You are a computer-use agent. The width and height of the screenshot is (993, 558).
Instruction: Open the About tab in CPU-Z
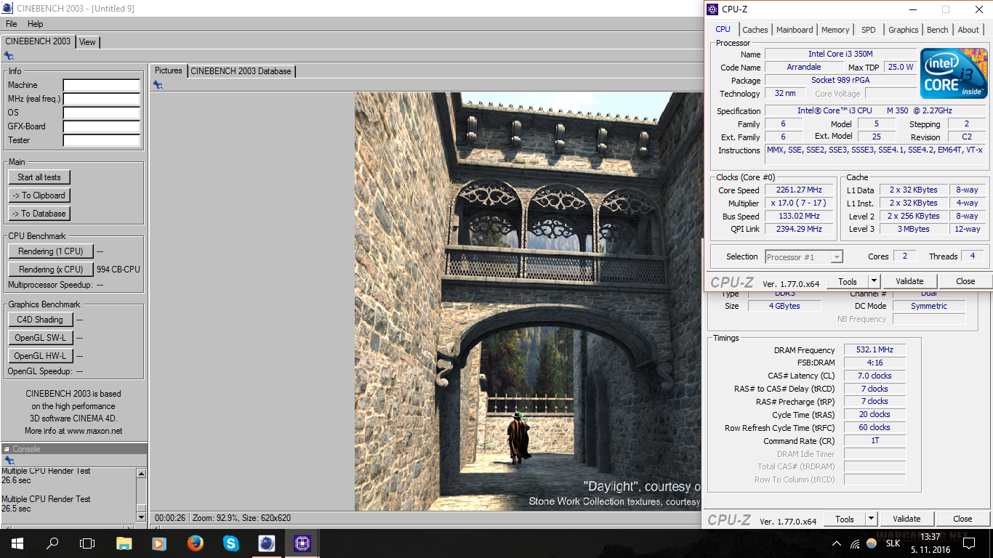(968, 30)
